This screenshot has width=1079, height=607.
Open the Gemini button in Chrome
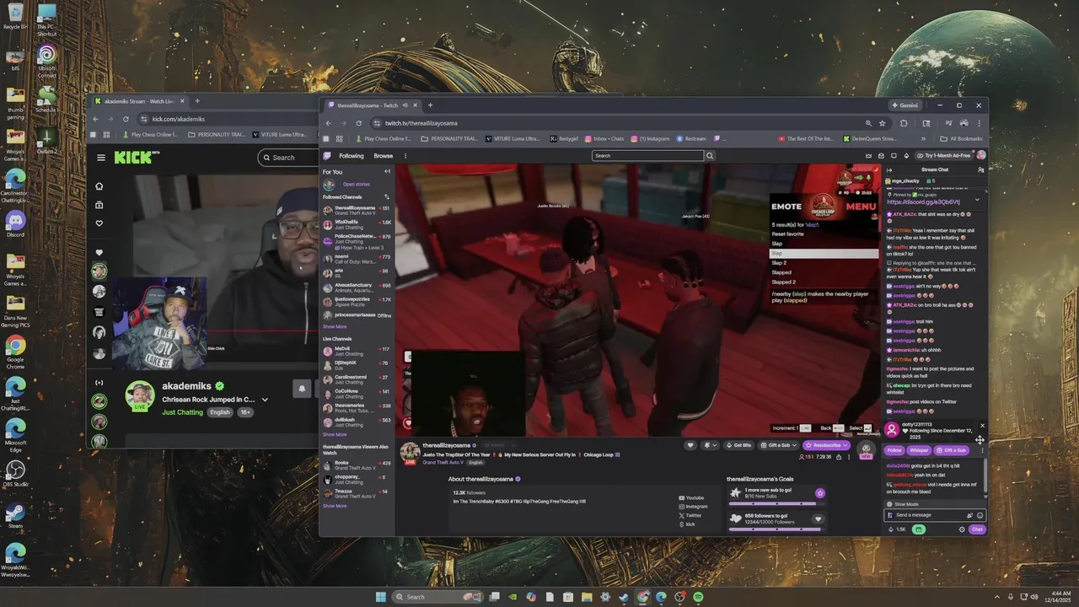(x=905, y=105)
